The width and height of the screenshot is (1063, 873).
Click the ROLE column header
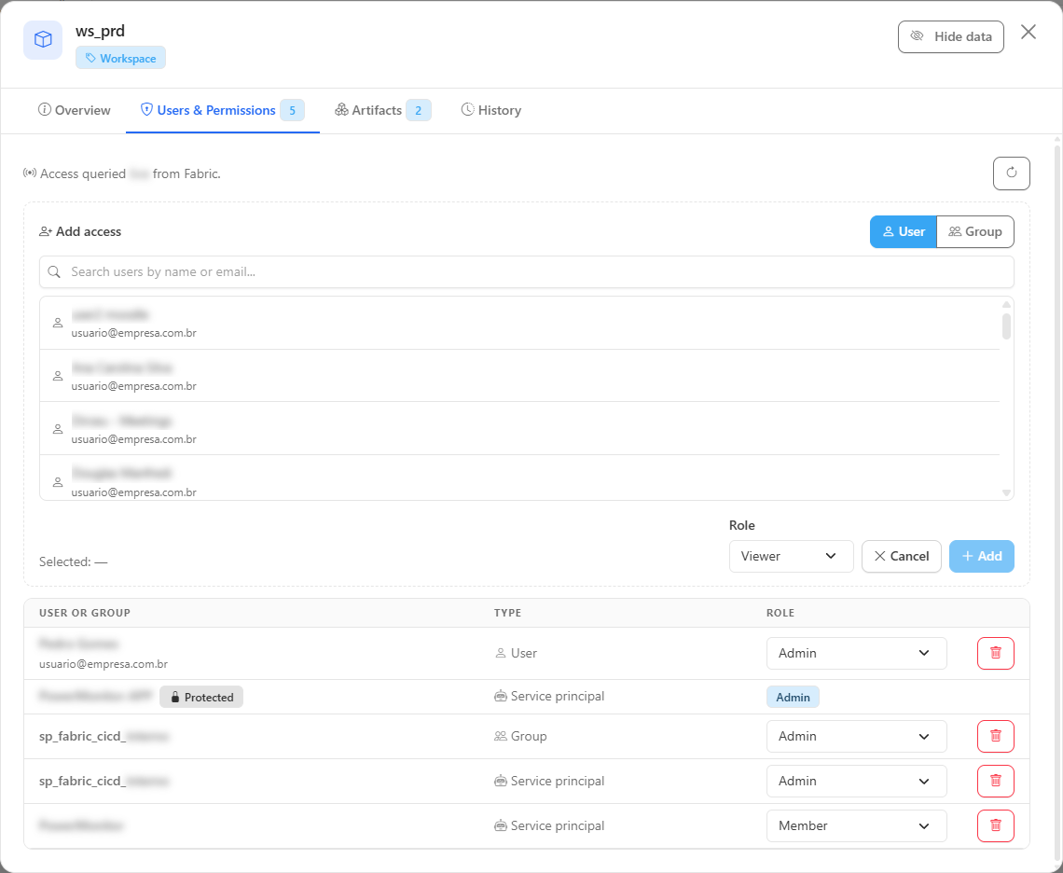point(780,613)
